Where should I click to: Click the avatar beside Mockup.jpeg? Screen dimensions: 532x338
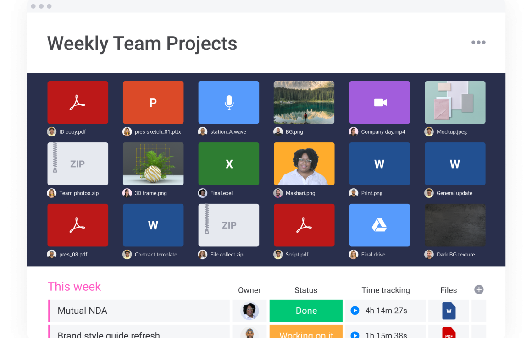tap(429, 131)
